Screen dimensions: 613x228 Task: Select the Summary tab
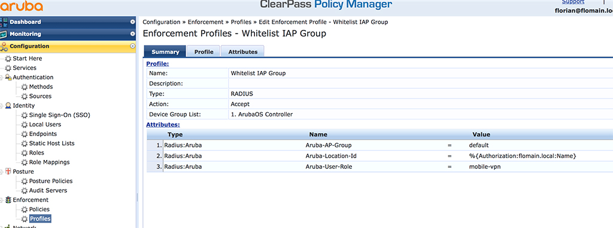(165, 51)
